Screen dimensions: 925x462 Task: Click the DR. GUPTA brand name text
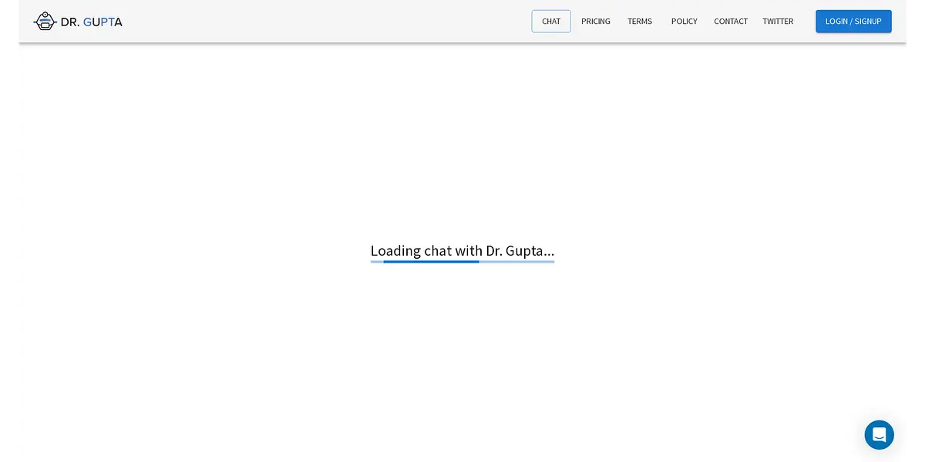(92, 22)
